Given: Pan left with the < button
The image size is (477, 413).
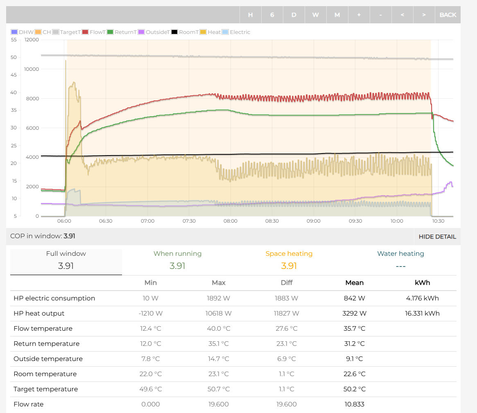Looking at the screenshot, I should click(x=402, y=15).
